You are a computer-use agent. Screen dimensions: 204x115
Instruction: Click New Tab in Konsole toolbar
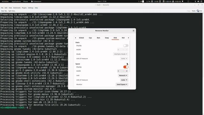coord(4,11)
